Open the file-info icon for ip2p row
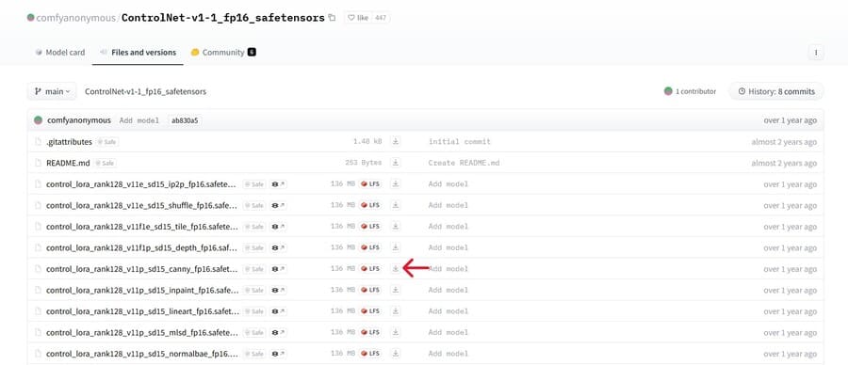848x365 pixels. pos(278,184)
